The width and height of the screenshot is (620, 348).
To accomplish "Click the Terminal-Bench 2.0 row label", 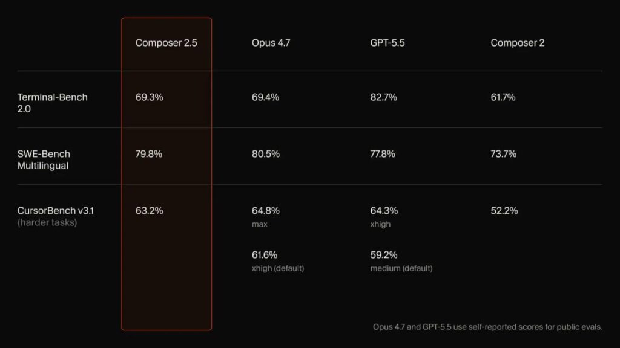I will pyautogui.click(x=52, y=103).
